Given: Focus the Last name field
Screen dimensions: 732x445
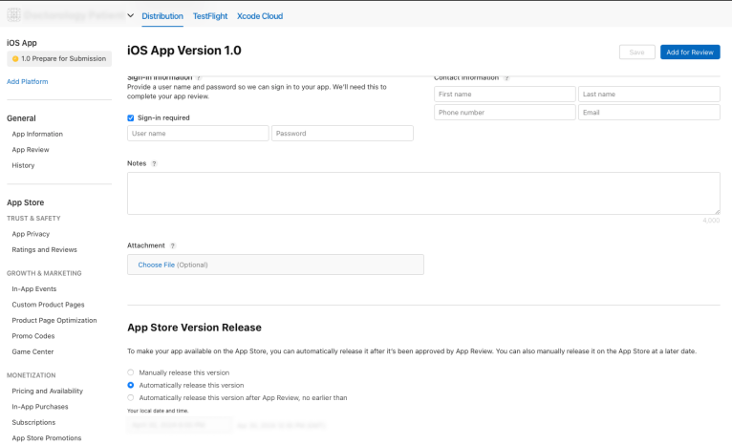Looking at the screenshot, I should (649, 95).
